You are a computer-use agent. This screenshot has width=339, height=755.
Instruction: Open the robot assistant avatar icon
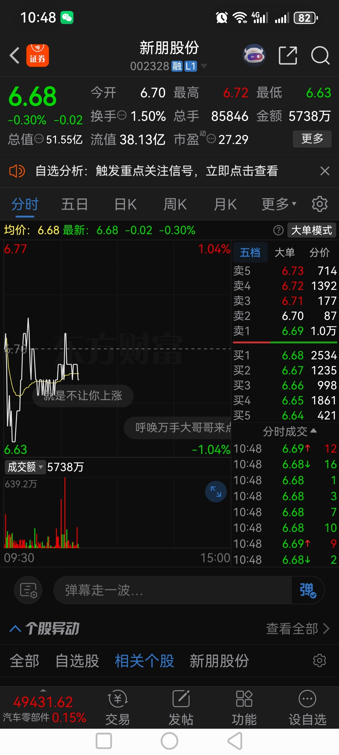tap(254, 55)
